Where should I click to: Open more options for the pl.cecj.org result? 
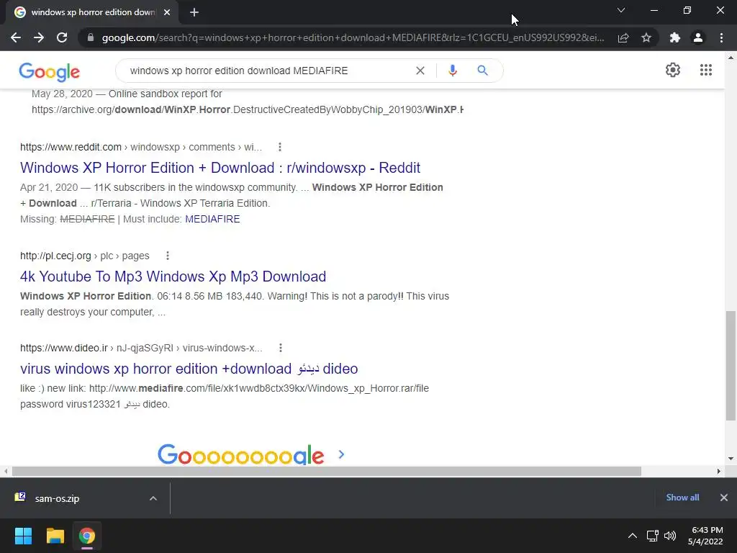[167, 256]
